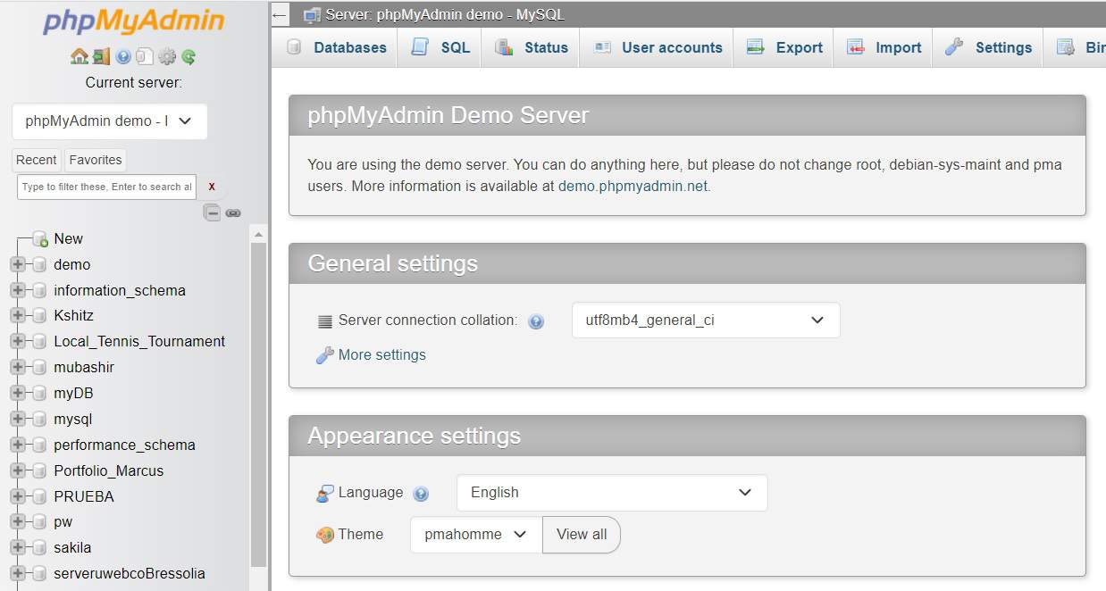This screenshot has height=591, width=1106.
Task: Clear the database filter with red X
Action: (x=212, y=187)
